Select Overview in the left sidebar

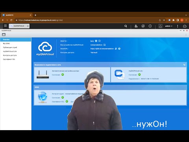16,39
